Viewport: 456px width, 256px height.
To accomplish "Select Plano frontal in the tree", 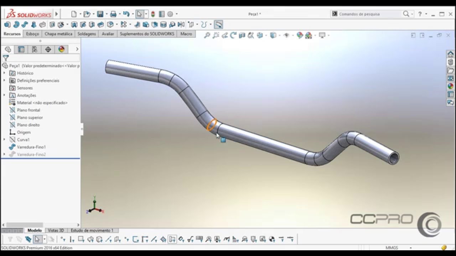I will [28, 110].
